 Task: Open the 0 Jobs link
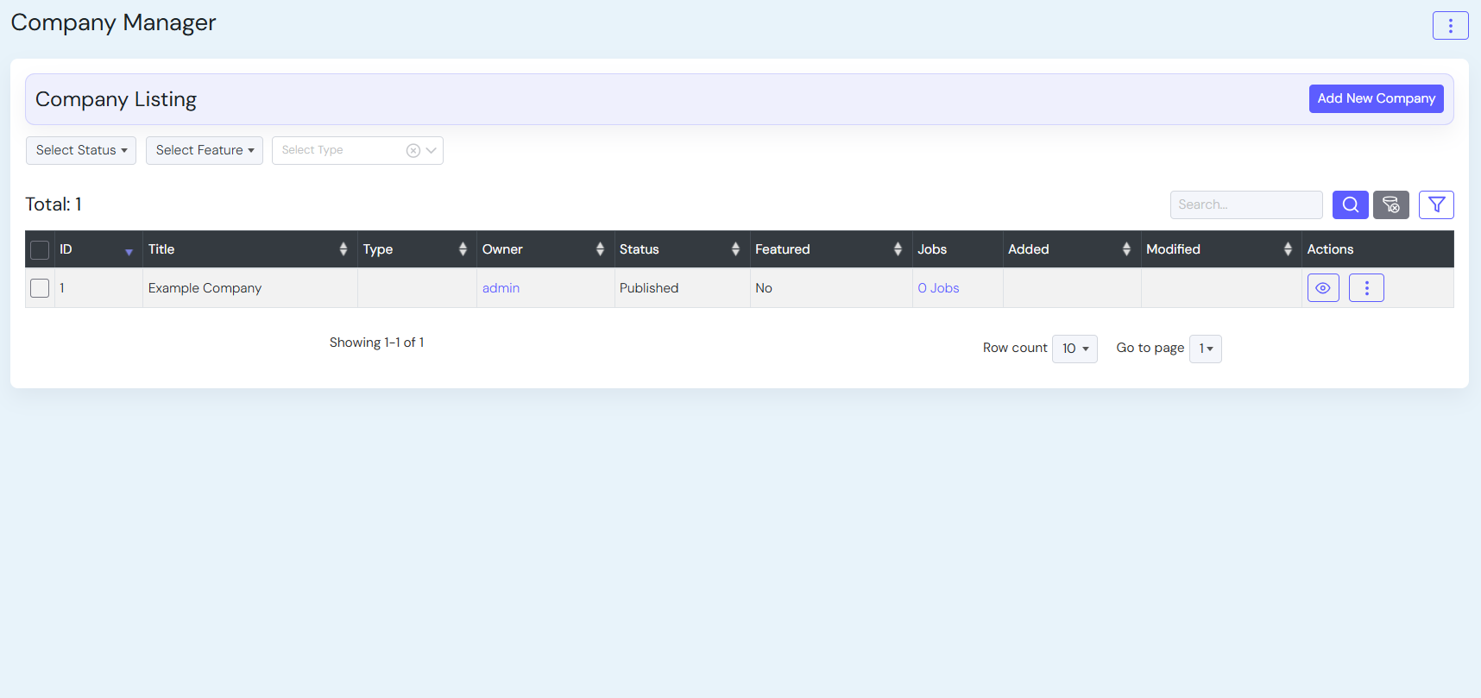(x=938, y=288)
